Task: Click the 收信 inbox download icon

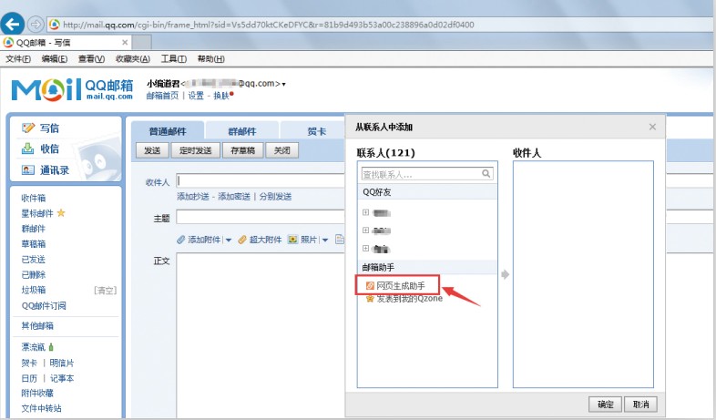Action: tap(28, 149)
